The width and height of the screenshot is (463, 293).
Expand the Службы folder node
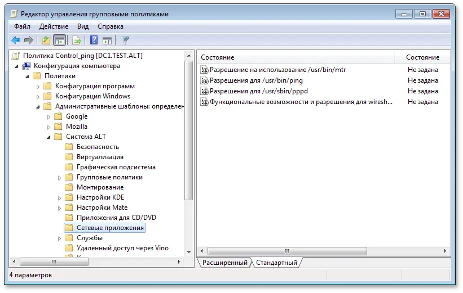pos(59,238)
